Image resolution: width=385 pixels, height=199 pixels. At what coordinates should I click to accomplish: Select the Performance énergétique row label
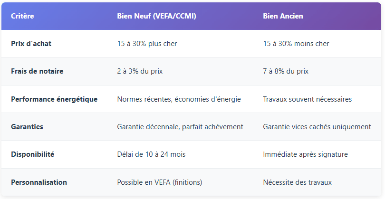click(x=54, y=99)
